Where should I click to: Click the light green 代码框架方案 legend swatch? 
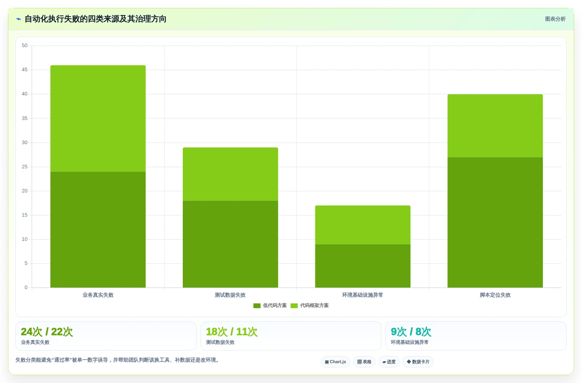click(x=294, y=306)
